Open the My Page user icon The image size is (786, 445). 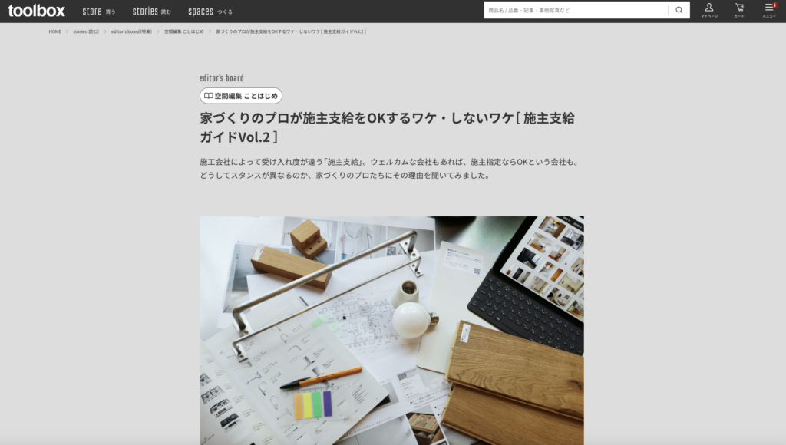click(x=708, y=10)
